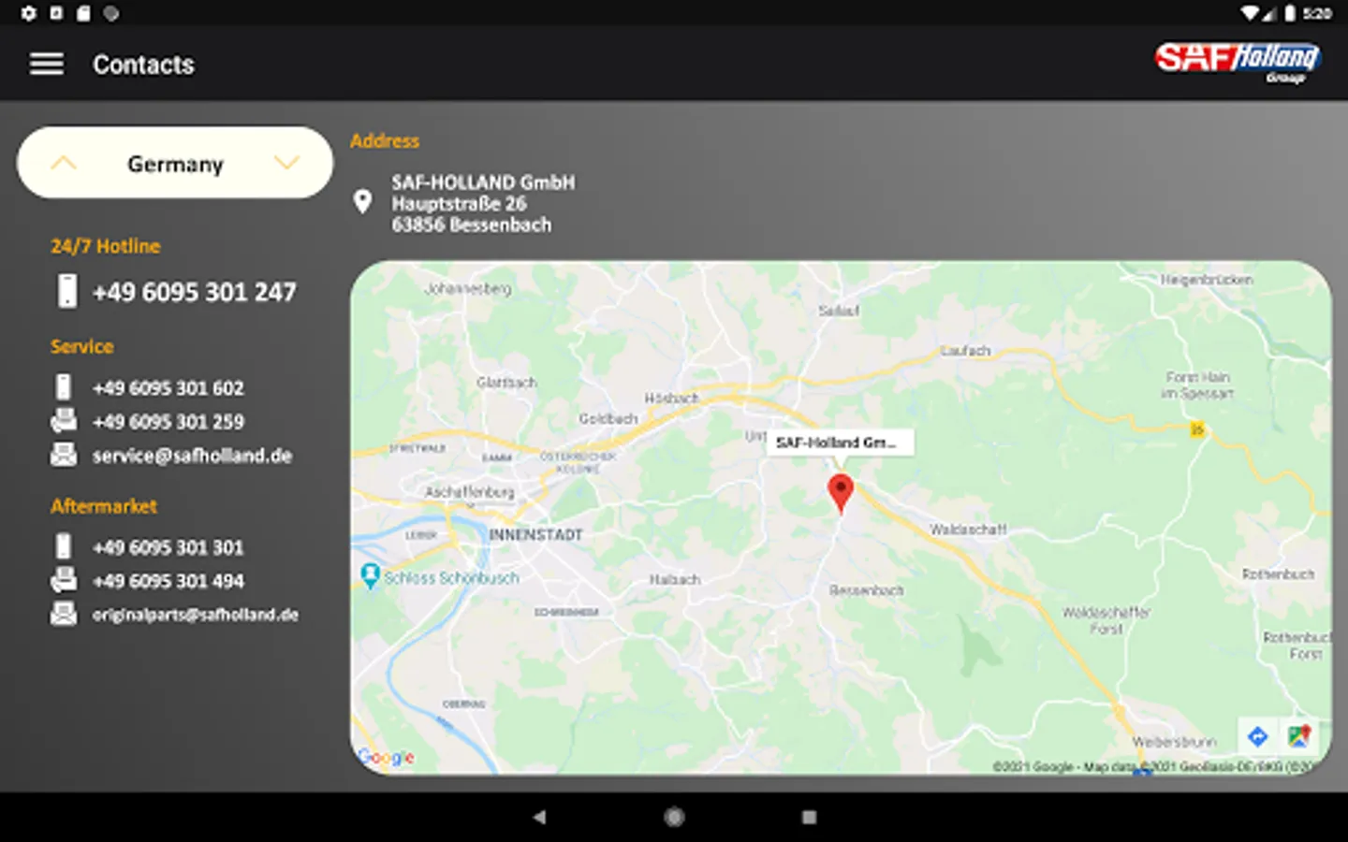Tap the settings gear in status bar
The image size is (1348, 842).
coord(29,13)
